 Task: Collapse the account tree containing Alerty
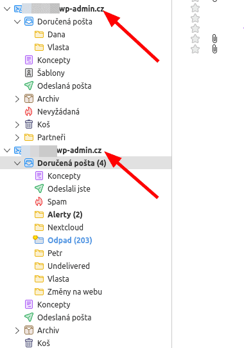7,151
